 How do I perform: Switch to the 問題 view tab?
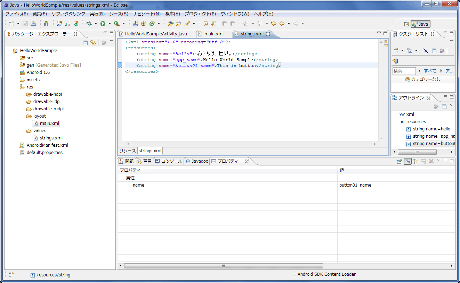click(126, 161)
